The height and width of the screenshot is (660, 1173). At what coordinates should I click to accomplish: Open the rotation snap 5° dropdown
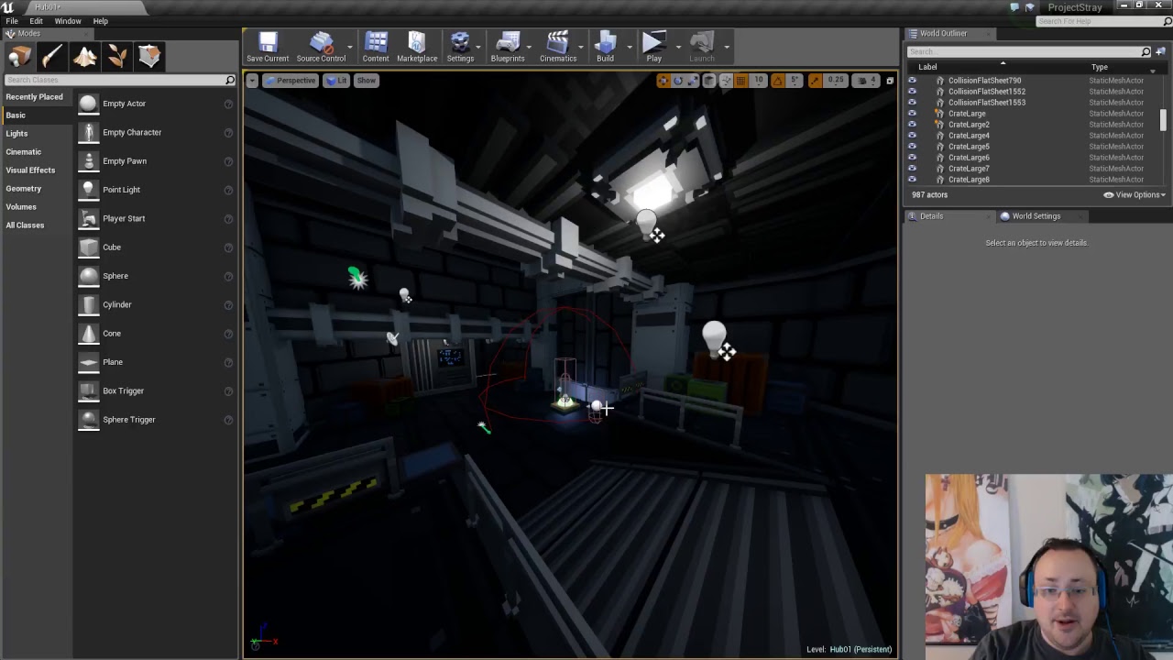795,81
